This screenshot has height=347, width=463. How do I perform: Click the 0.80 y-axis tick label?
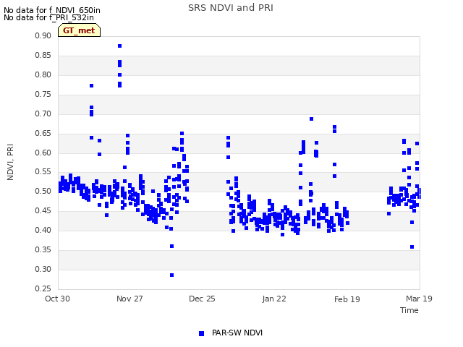pos(43,74)
